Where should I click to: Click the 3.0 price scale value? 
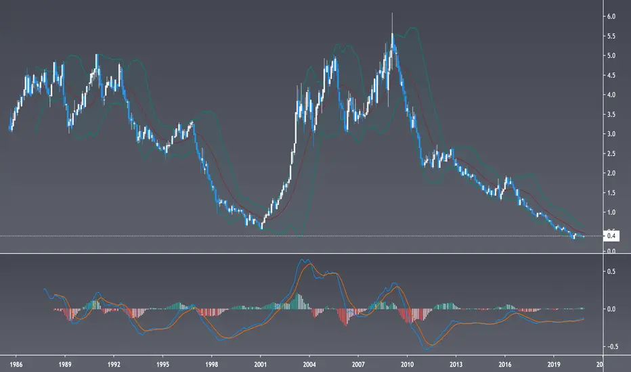click(611, 134)
